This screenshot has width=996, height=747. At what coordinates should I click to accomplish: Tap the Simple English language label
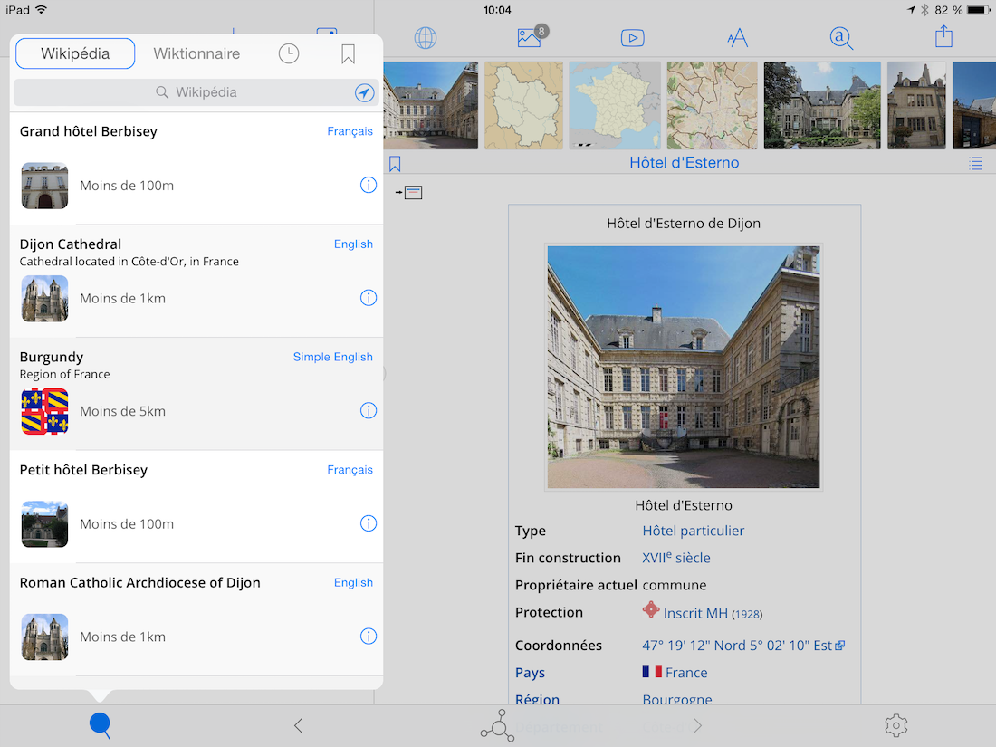pyautogui.click(x=333, y=357)
